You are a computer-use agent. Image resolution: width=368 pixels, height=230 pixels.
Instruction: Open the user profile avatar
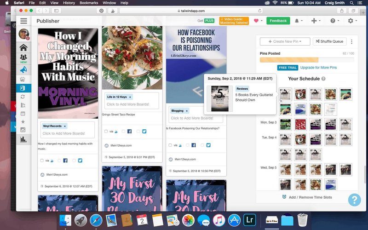click(x=24, y=34)
